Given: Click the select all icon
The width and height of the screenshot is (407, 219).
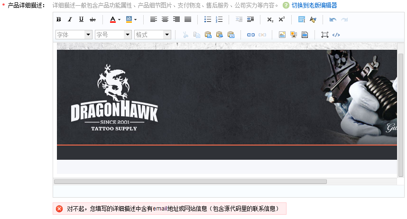Looking at the screenshot, I should click(x=302, y=19).
